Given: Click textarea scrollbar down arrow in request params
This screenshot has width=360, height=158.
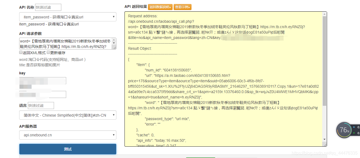Looking at the screenshot, I should point(114,43).
